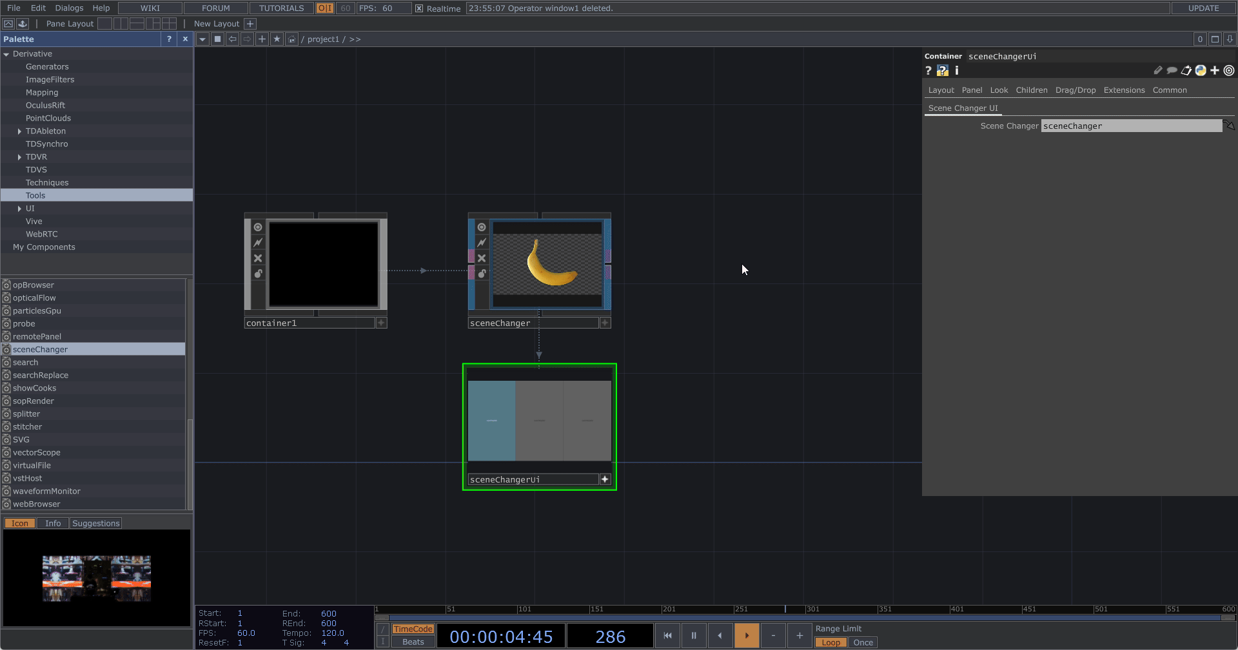Click the timeline range slider bar

tap(804, 618)
